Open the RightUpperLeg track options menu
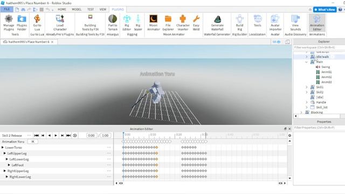 (109, 171)
